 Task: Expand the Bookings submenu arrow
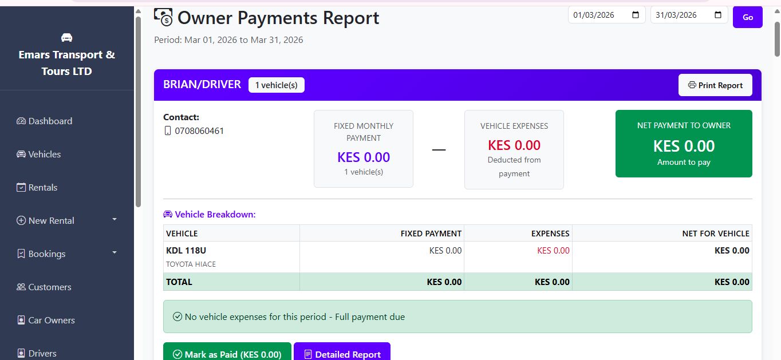115,253
